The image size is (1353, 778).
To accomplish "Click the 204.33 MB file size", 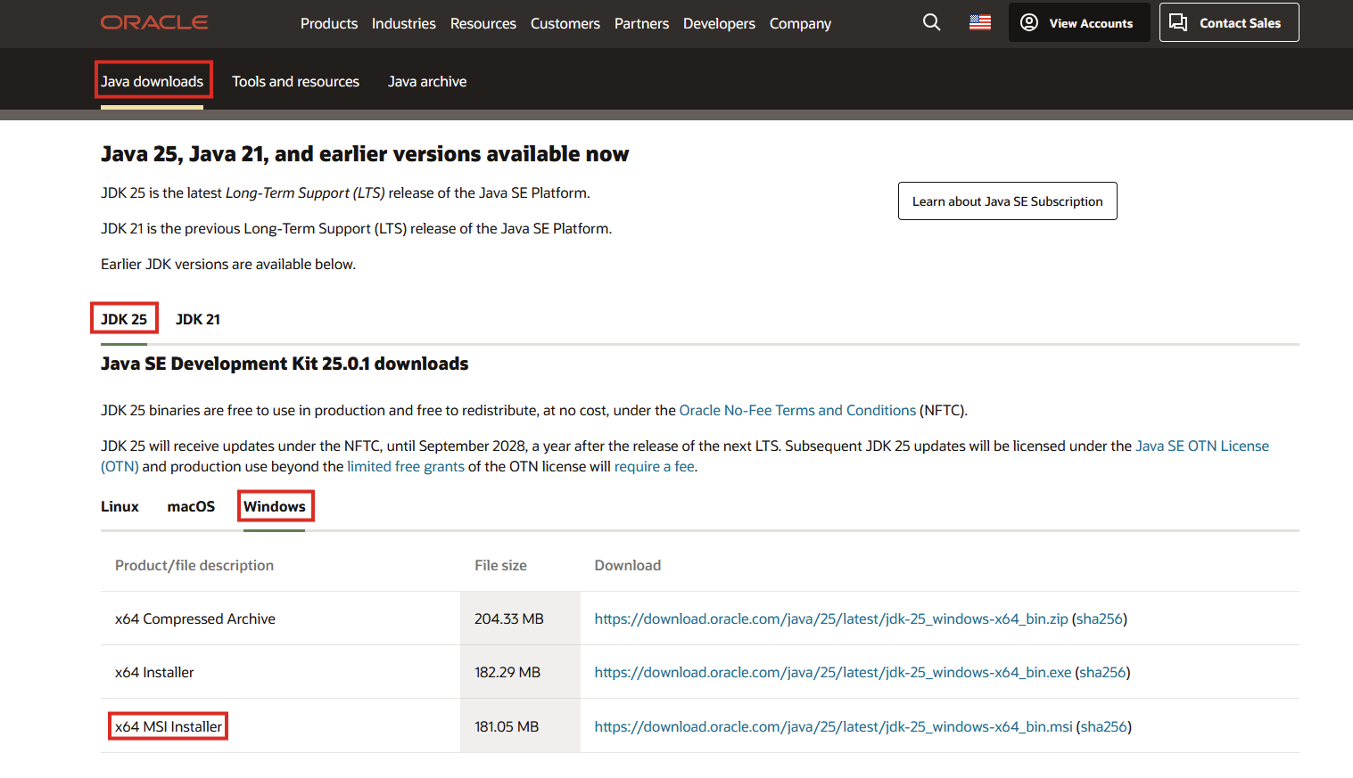I will pyautogui.click(x=509, y=618).
